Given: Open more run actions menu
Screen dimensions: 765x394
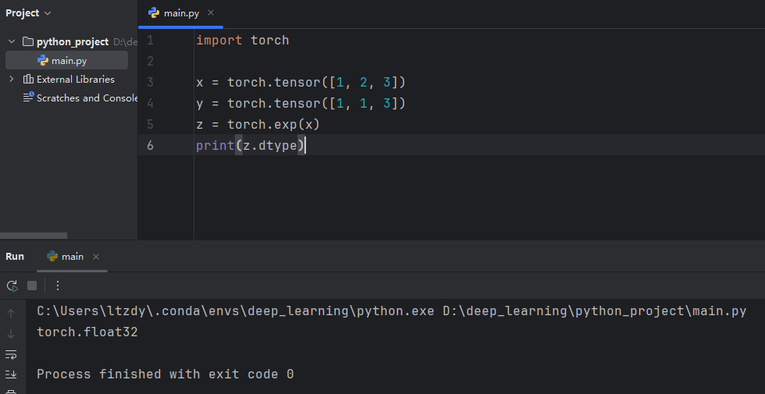Looking at the screenshot, I should tap(58, 286).
